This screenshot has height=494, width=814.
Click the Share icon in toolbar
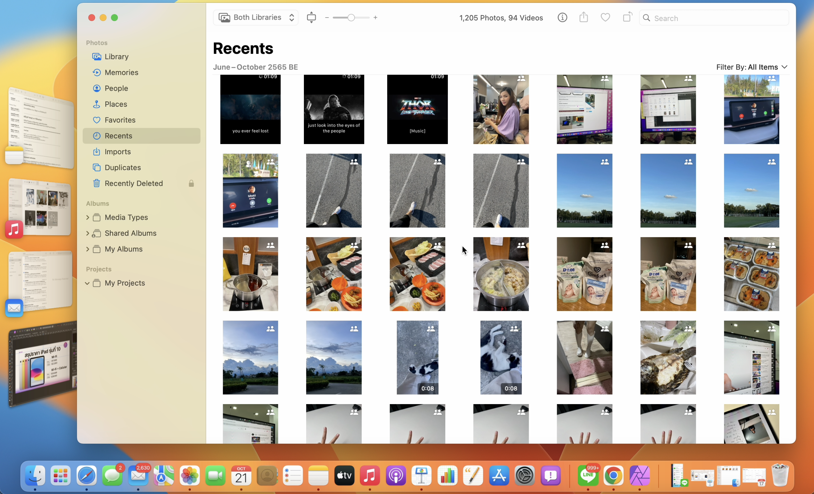pyautogui.click(x=584, y=17)
